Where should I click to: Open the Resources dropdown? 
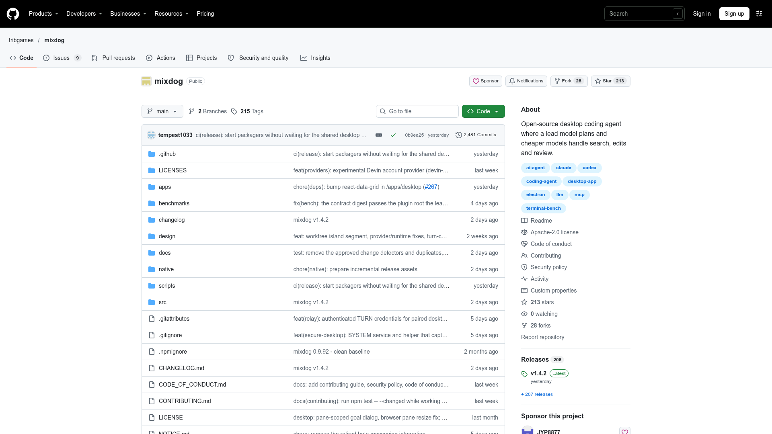(x=171, y=14)
